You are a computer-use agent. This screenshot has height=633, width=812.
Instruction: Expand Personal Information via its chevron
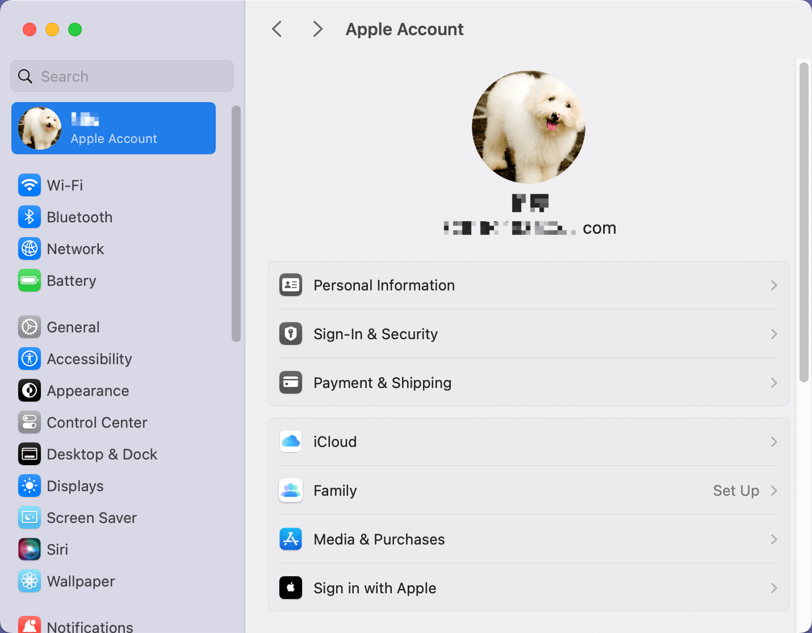pyautogui.click(x=773, y=285)
